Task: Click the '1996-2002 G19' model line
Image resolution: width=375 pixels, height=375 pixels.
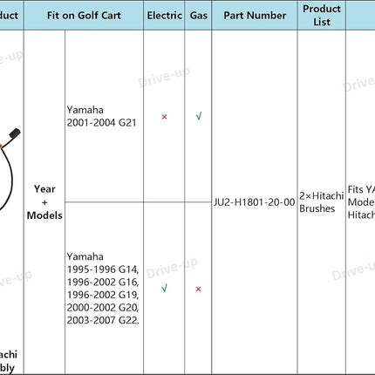Action: 103,295
